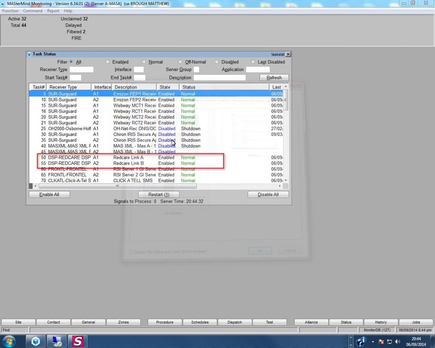The width and height of the screenshot is (435, 348).
Task: Open the Schedules bottom bar button
Action: coord(200,322)
